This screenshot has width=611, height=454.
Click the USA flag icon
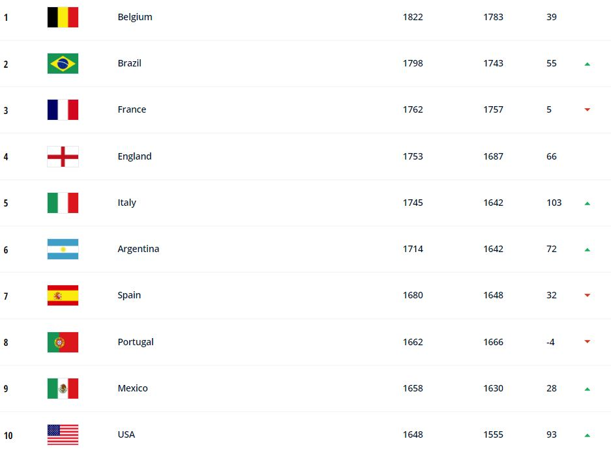63,434
